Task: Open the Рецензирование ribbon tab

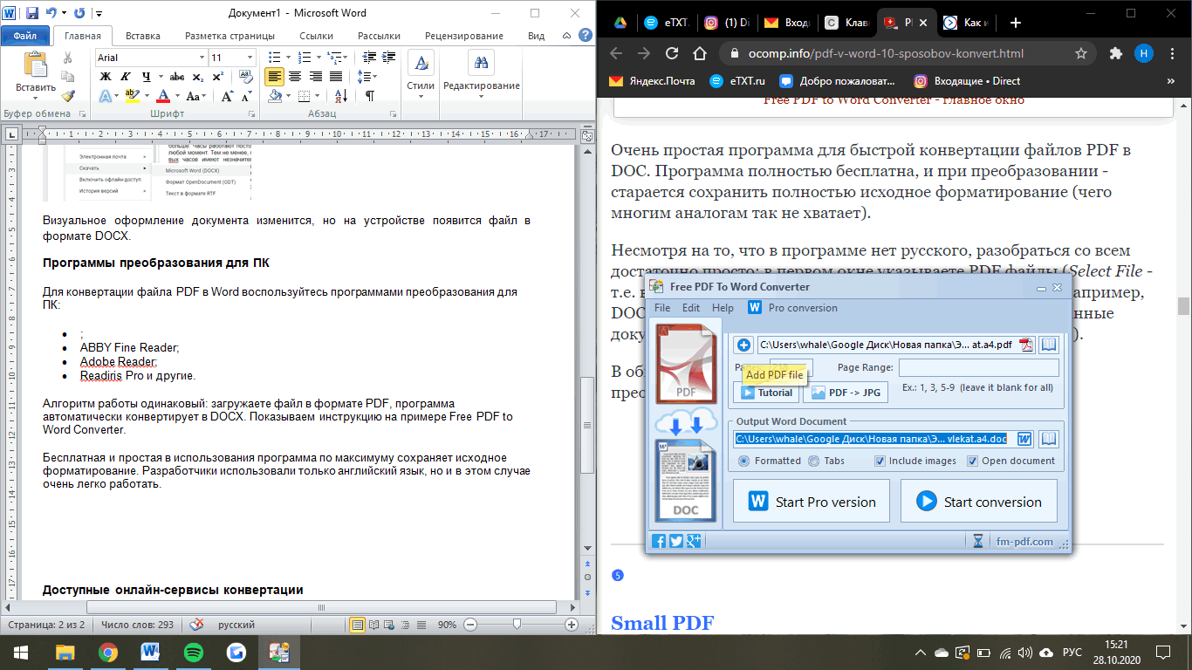Action: click(x=463, y=36)
